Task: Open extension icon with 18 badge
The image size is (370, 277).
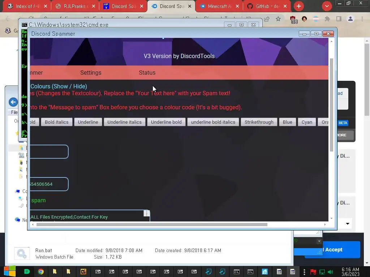Action: [293, 19]
